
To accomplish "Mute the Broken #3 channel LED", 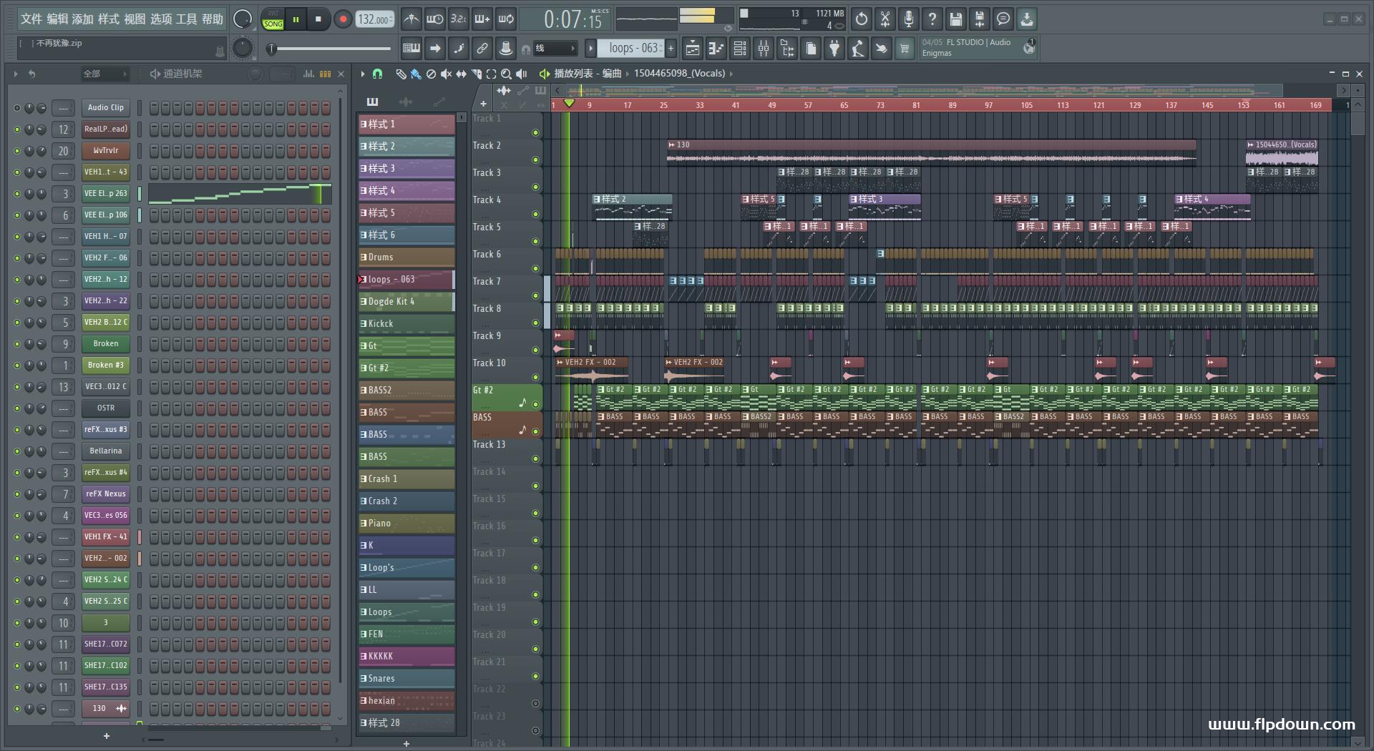I will point(17,365).
